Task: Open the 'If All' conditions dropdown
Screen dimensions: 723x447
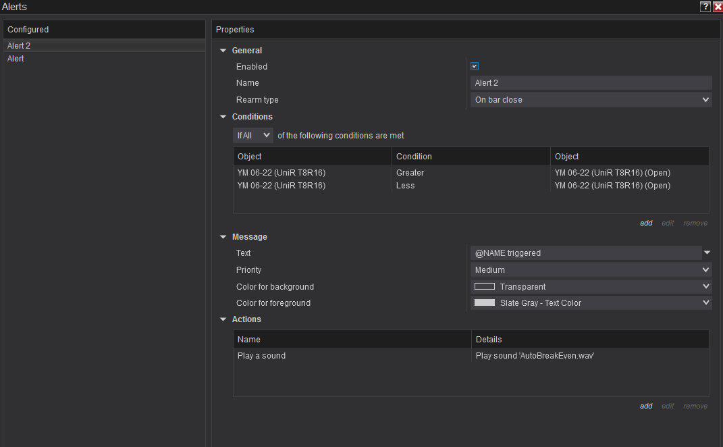Action: 253,136
